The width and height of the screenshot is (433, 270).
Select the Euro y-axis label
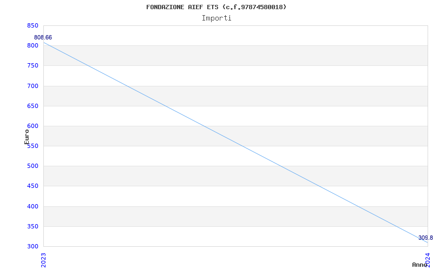tap(27, 136)
